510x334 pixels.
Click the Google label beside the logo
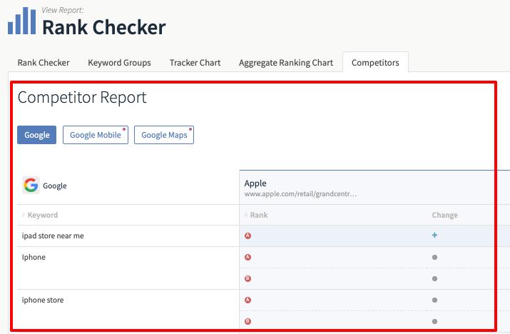click(55, 186)
